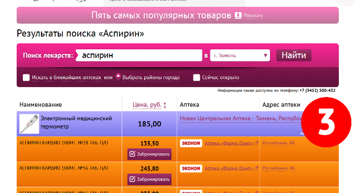Click Забронировать for Аспирин Кардио №28

point(149,154)
